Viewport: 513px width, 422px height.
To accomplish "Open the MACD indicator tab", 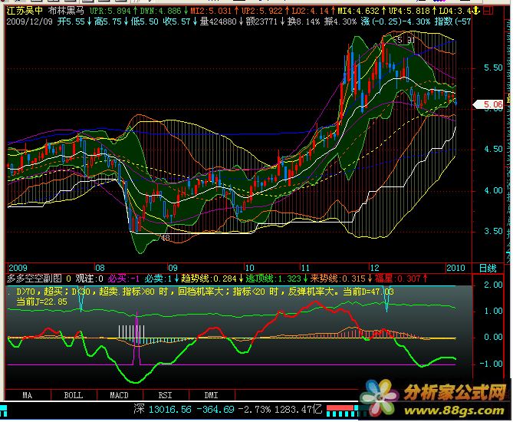I will click(x=119, y=395).
